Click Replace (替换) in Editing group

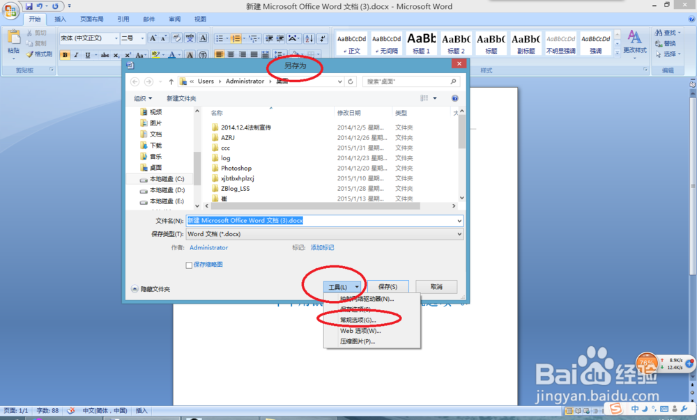pos(666,43)
